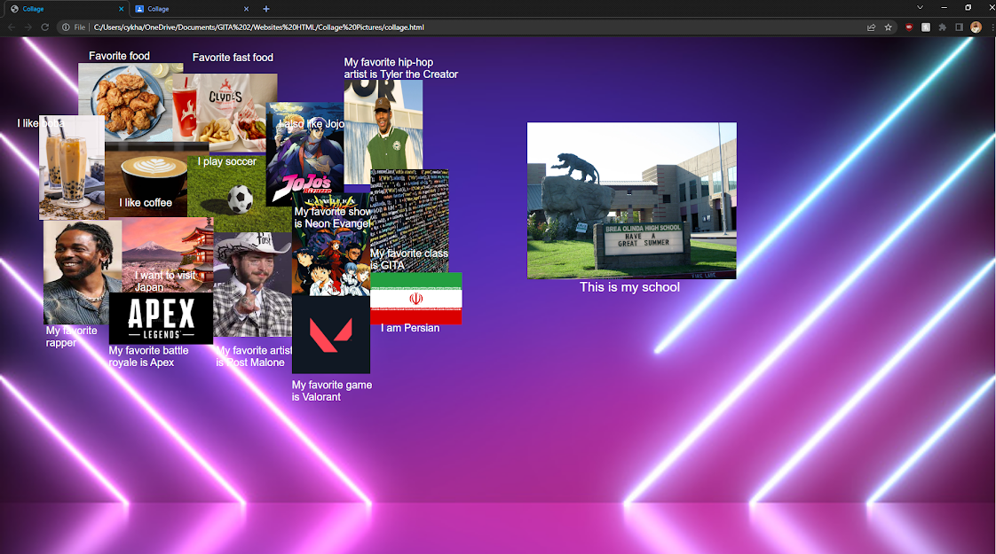Open the gray figure extension icon
Viewport: 996px width, 554px height.
(926, 27)
